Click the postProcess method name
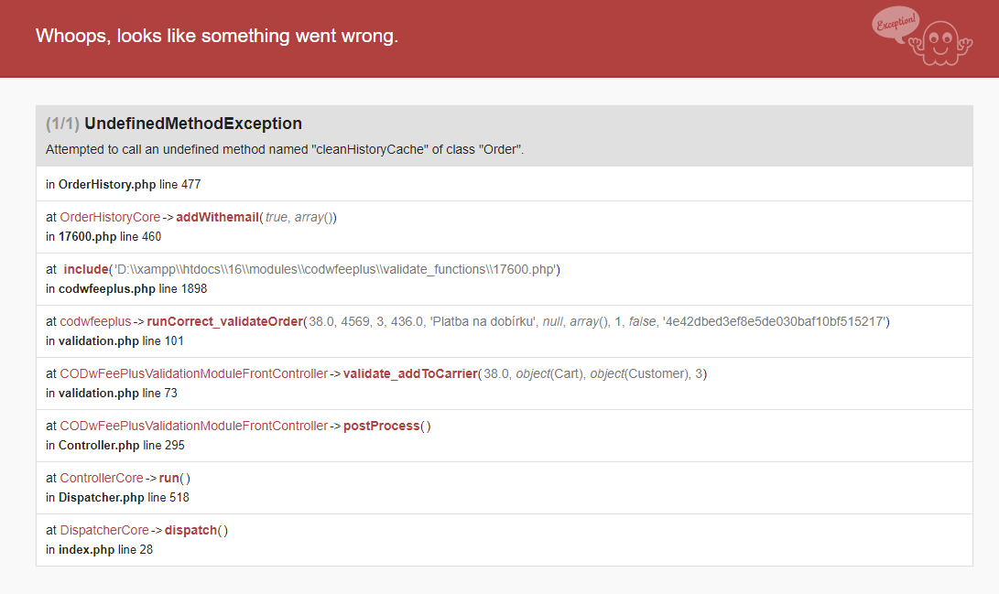The image size is (999, 594). pyautogui.click(x=381, y=426)
